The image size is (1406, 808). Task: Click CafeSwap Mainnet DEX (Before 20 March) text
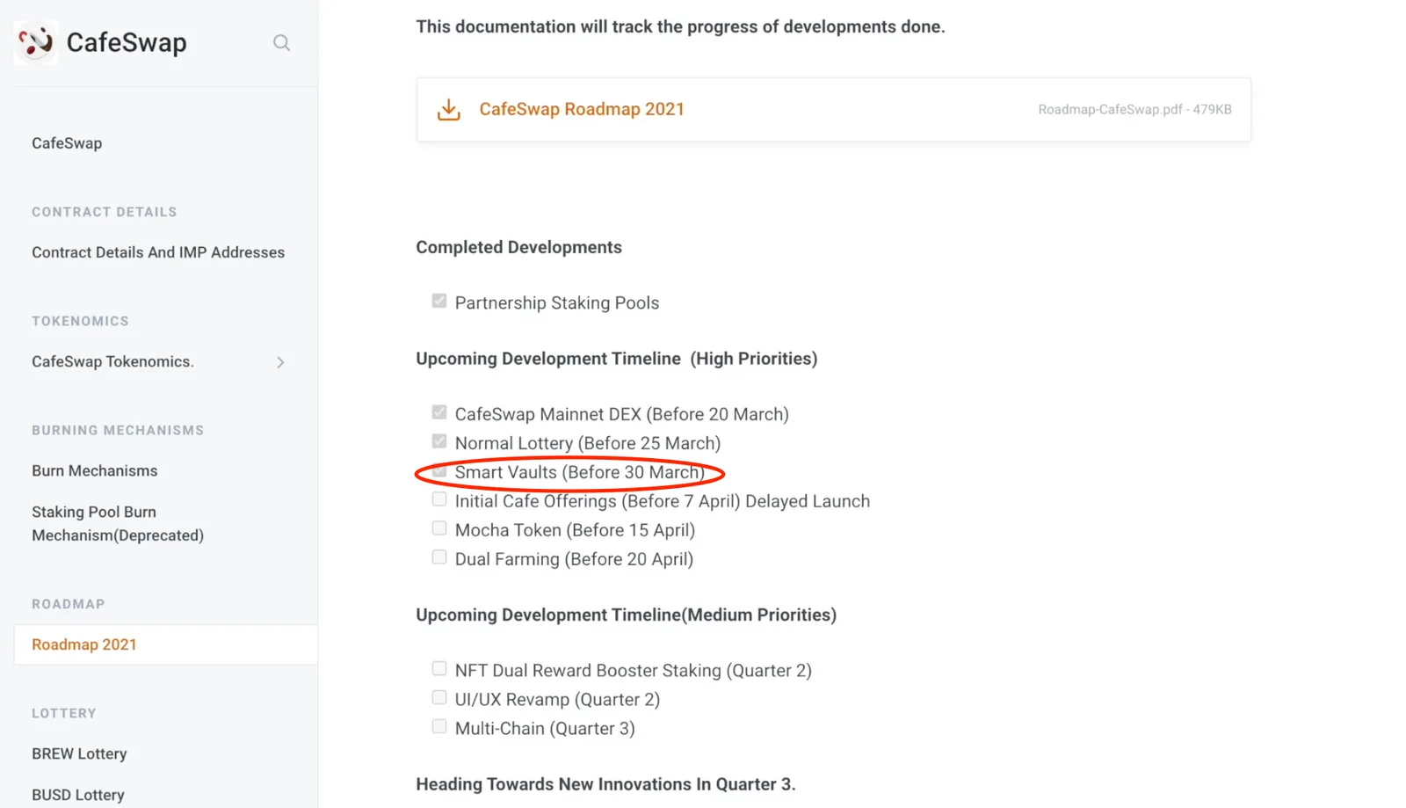click(x=622, y=414)
